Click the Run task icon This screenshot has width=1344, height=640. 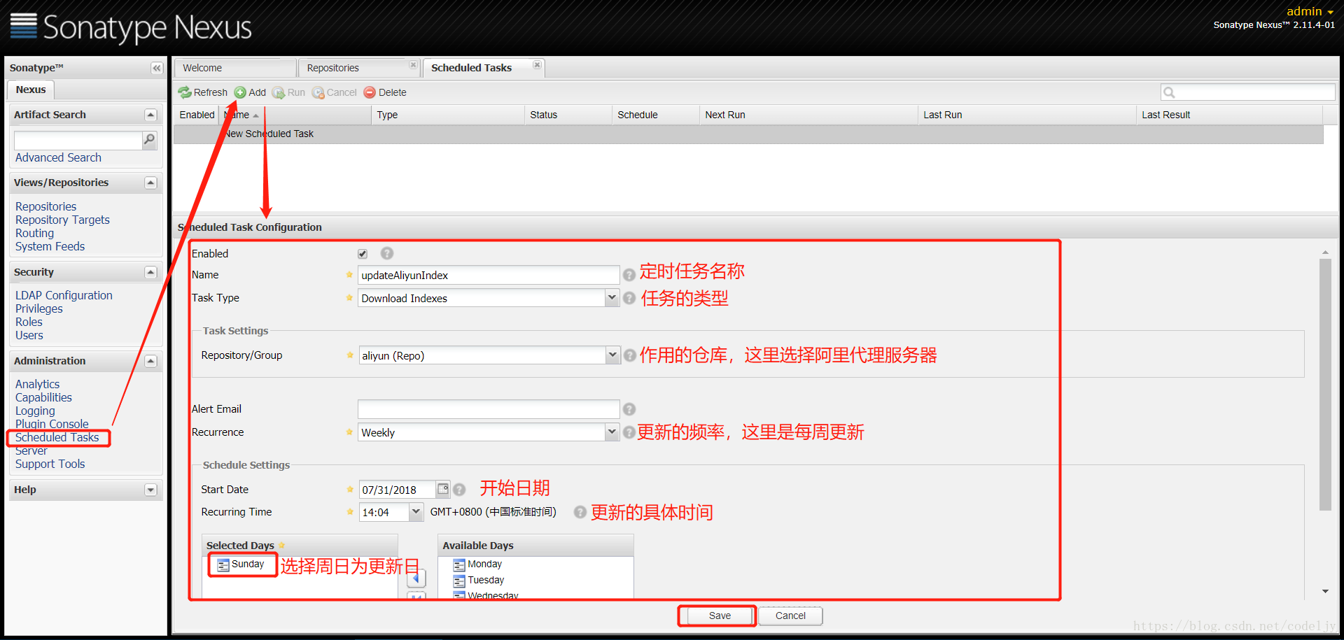tap(279, 92)
